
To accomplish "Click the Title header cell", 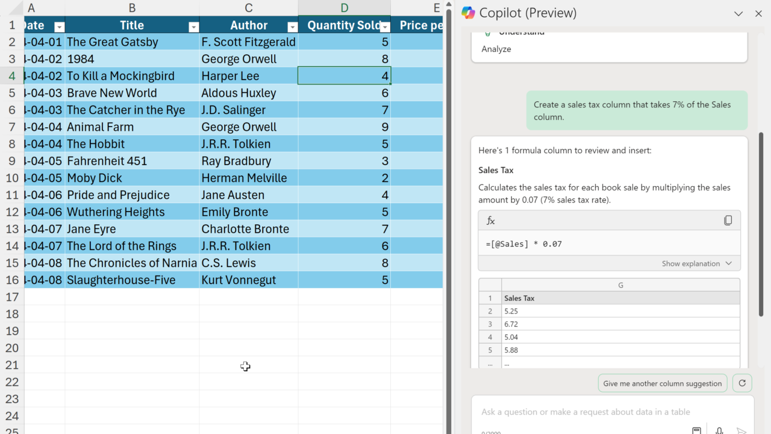I will click(132, 25).
